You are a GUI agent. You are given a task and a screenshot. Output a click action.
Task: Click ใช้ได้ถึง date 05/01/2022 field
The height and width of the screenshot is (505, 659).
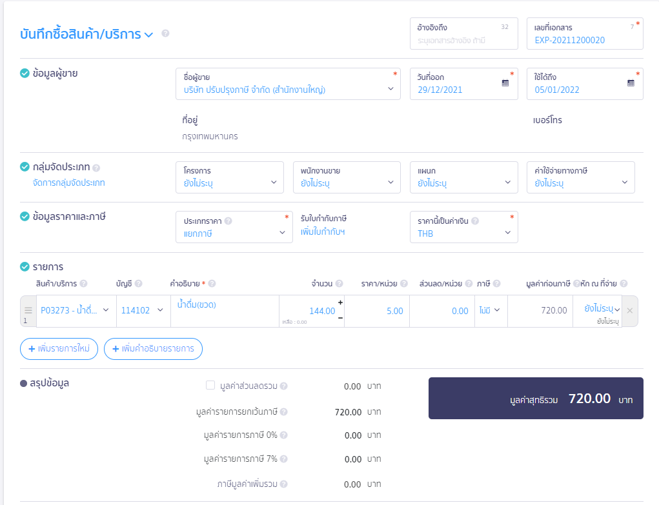coord(585,84)
